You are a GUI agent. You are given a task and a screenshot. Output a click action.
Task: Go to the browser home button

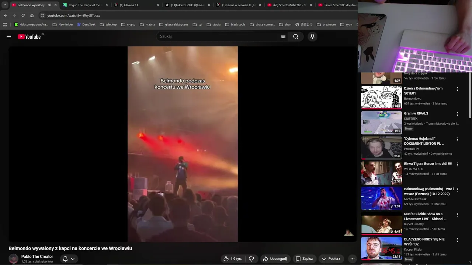point(32,15)
